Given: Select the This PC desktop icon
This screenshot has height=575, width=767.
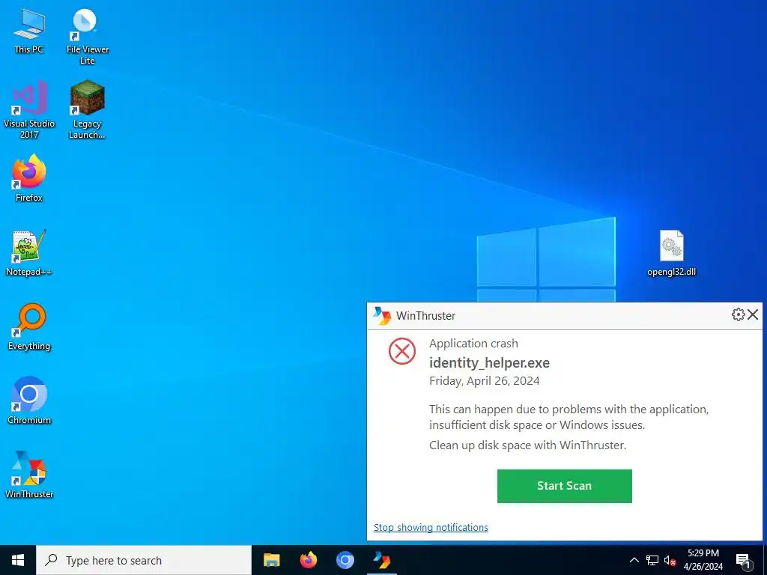Looking at the screenshot, I should (29, 31).
